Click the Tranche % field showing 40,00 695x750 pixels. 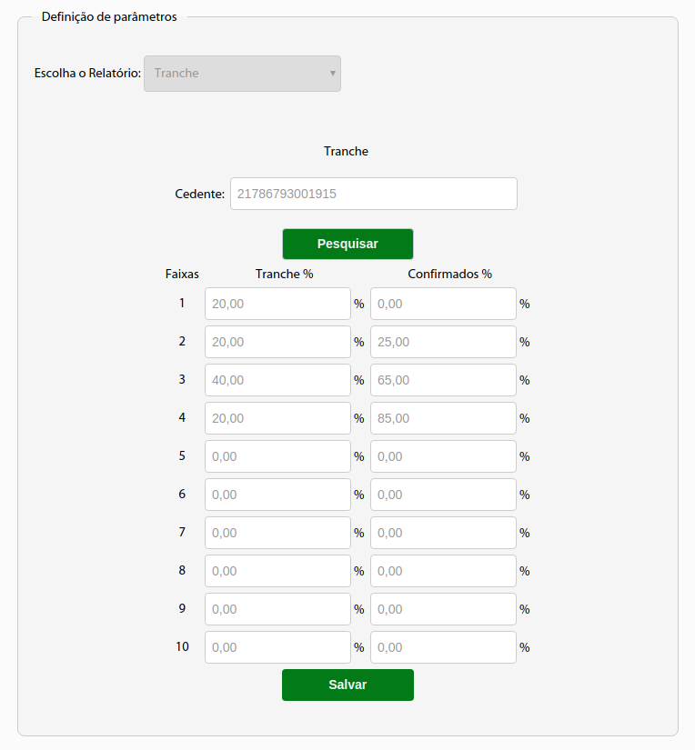[x=277, y=380]
